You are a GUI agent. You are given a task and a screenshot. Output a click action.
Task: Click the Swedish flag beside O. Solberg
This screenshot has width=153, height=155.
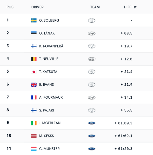coord(34,20)
